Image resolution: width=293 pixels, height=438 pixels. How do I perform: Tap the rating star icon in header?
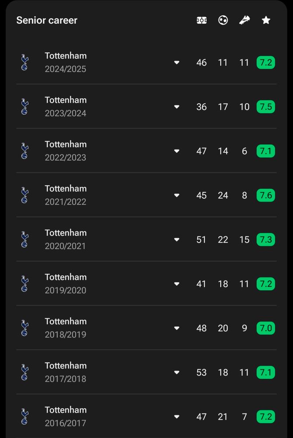(x=266, y=20)
